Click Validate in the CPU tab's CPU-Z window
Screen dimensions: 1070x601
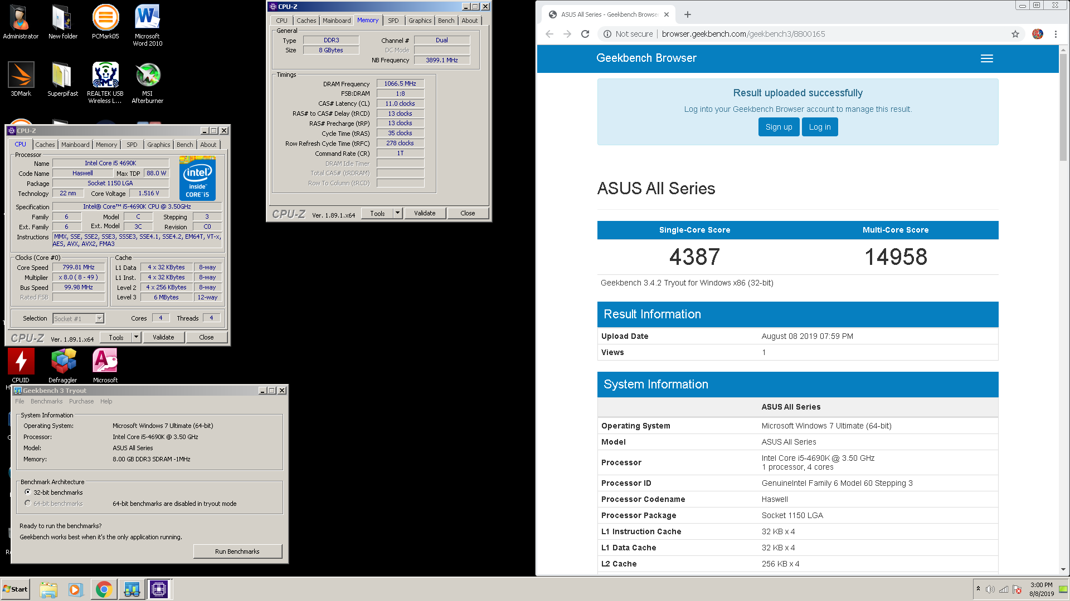163,337
